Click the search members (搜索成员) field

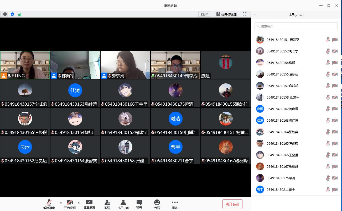(x=296, y=26)
